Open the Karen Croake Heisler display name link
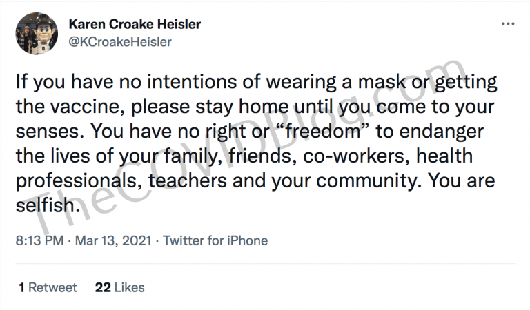Image resolution: width=530 pixels, height=310 pixels. pos(135,25)
